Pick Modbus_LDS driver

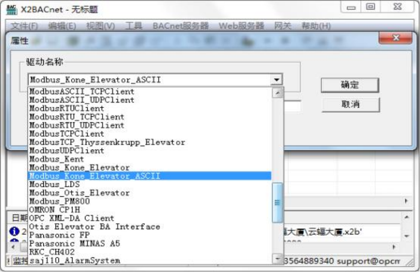(x=150, y=184)
